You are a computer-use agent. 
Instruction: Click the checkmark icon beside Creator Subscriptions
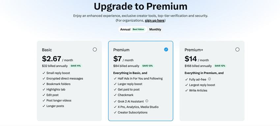115,113
